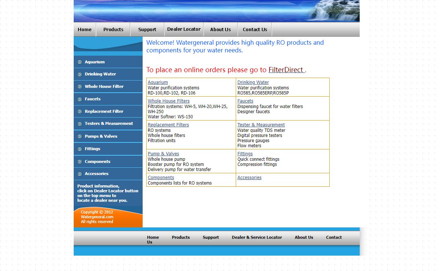The width and height of the screenshot is (440, 271).
Task: Click the 'Copyright © 2012' footer text
Action: click(x=97, y=212)
